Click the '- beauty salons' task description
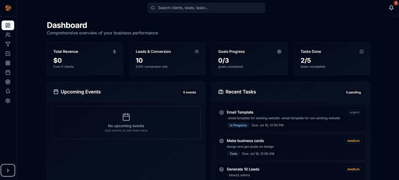This screenshot has height=180, width=399. (238, 175)
